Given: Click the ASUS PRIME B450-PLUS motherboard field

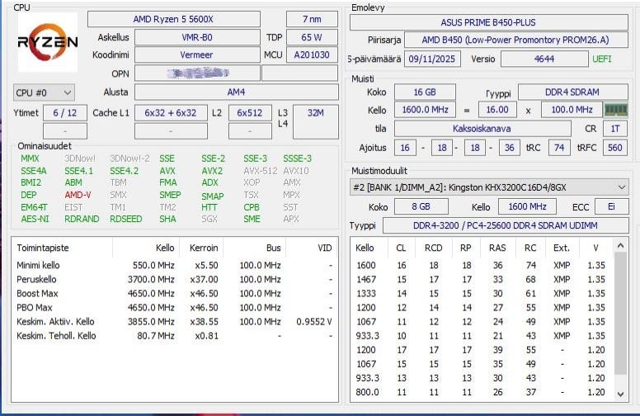Looking at the screenshot, I should tap(489, 22).
